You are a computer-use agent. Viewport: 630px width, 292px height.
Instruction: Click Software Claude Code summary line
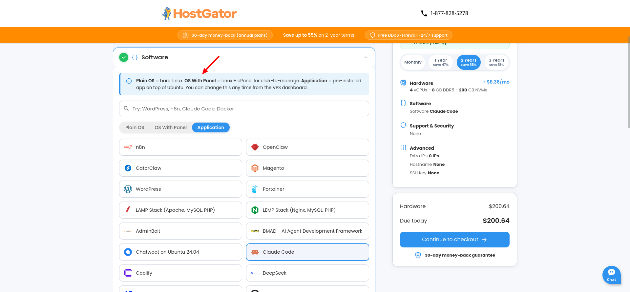[434, 111]
